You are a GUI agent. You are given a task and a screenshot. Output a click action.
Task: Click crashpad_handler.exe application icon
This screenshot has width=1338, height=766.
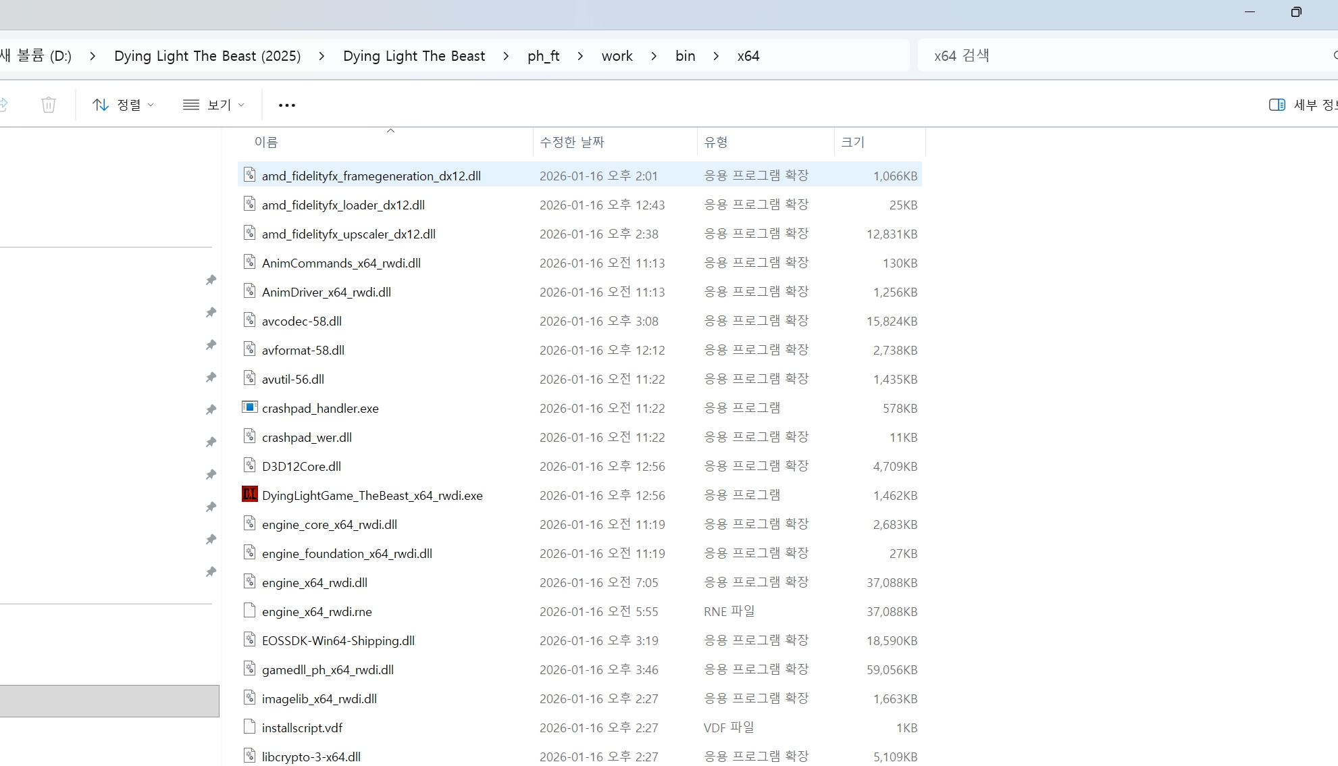pyautogui.click(x=250, y=407)
